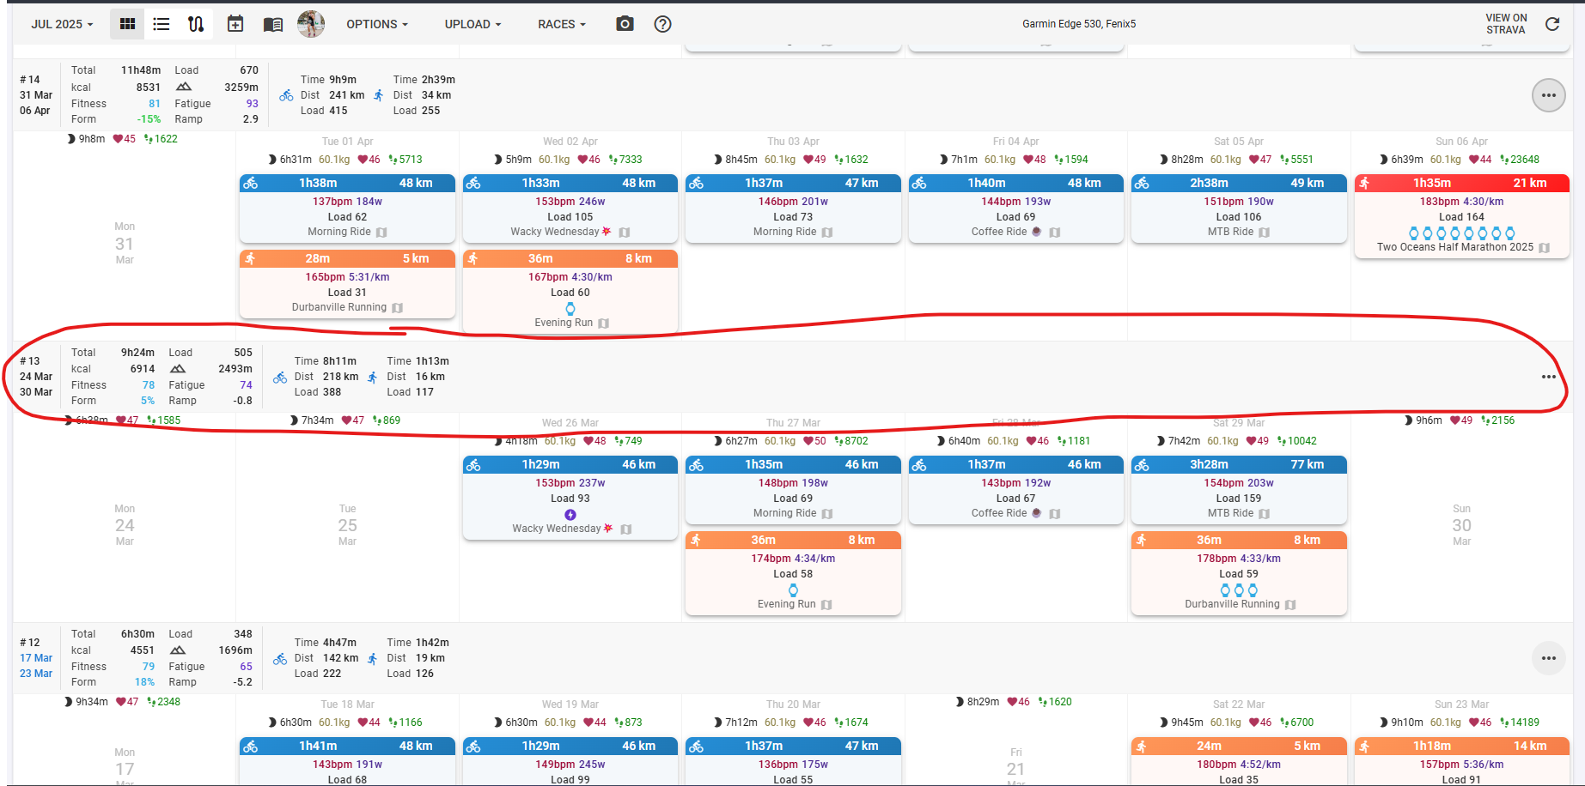Switch to the route path view

pos(196,24)
